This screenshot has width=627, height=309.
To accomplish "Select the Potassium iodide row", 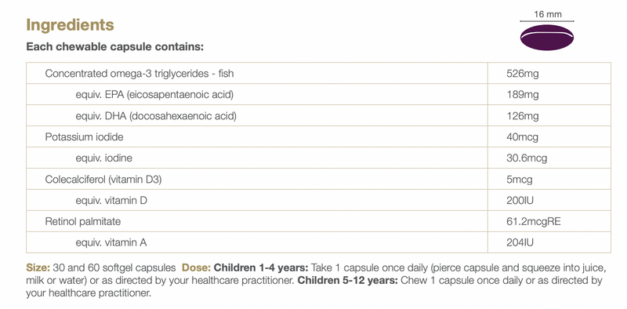I will [x=318, y=137].
